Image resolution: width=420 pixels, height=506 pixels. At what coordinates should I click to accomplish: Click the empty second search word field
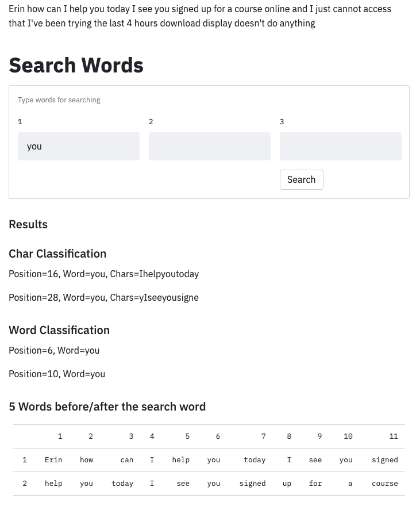pos(209,146)
